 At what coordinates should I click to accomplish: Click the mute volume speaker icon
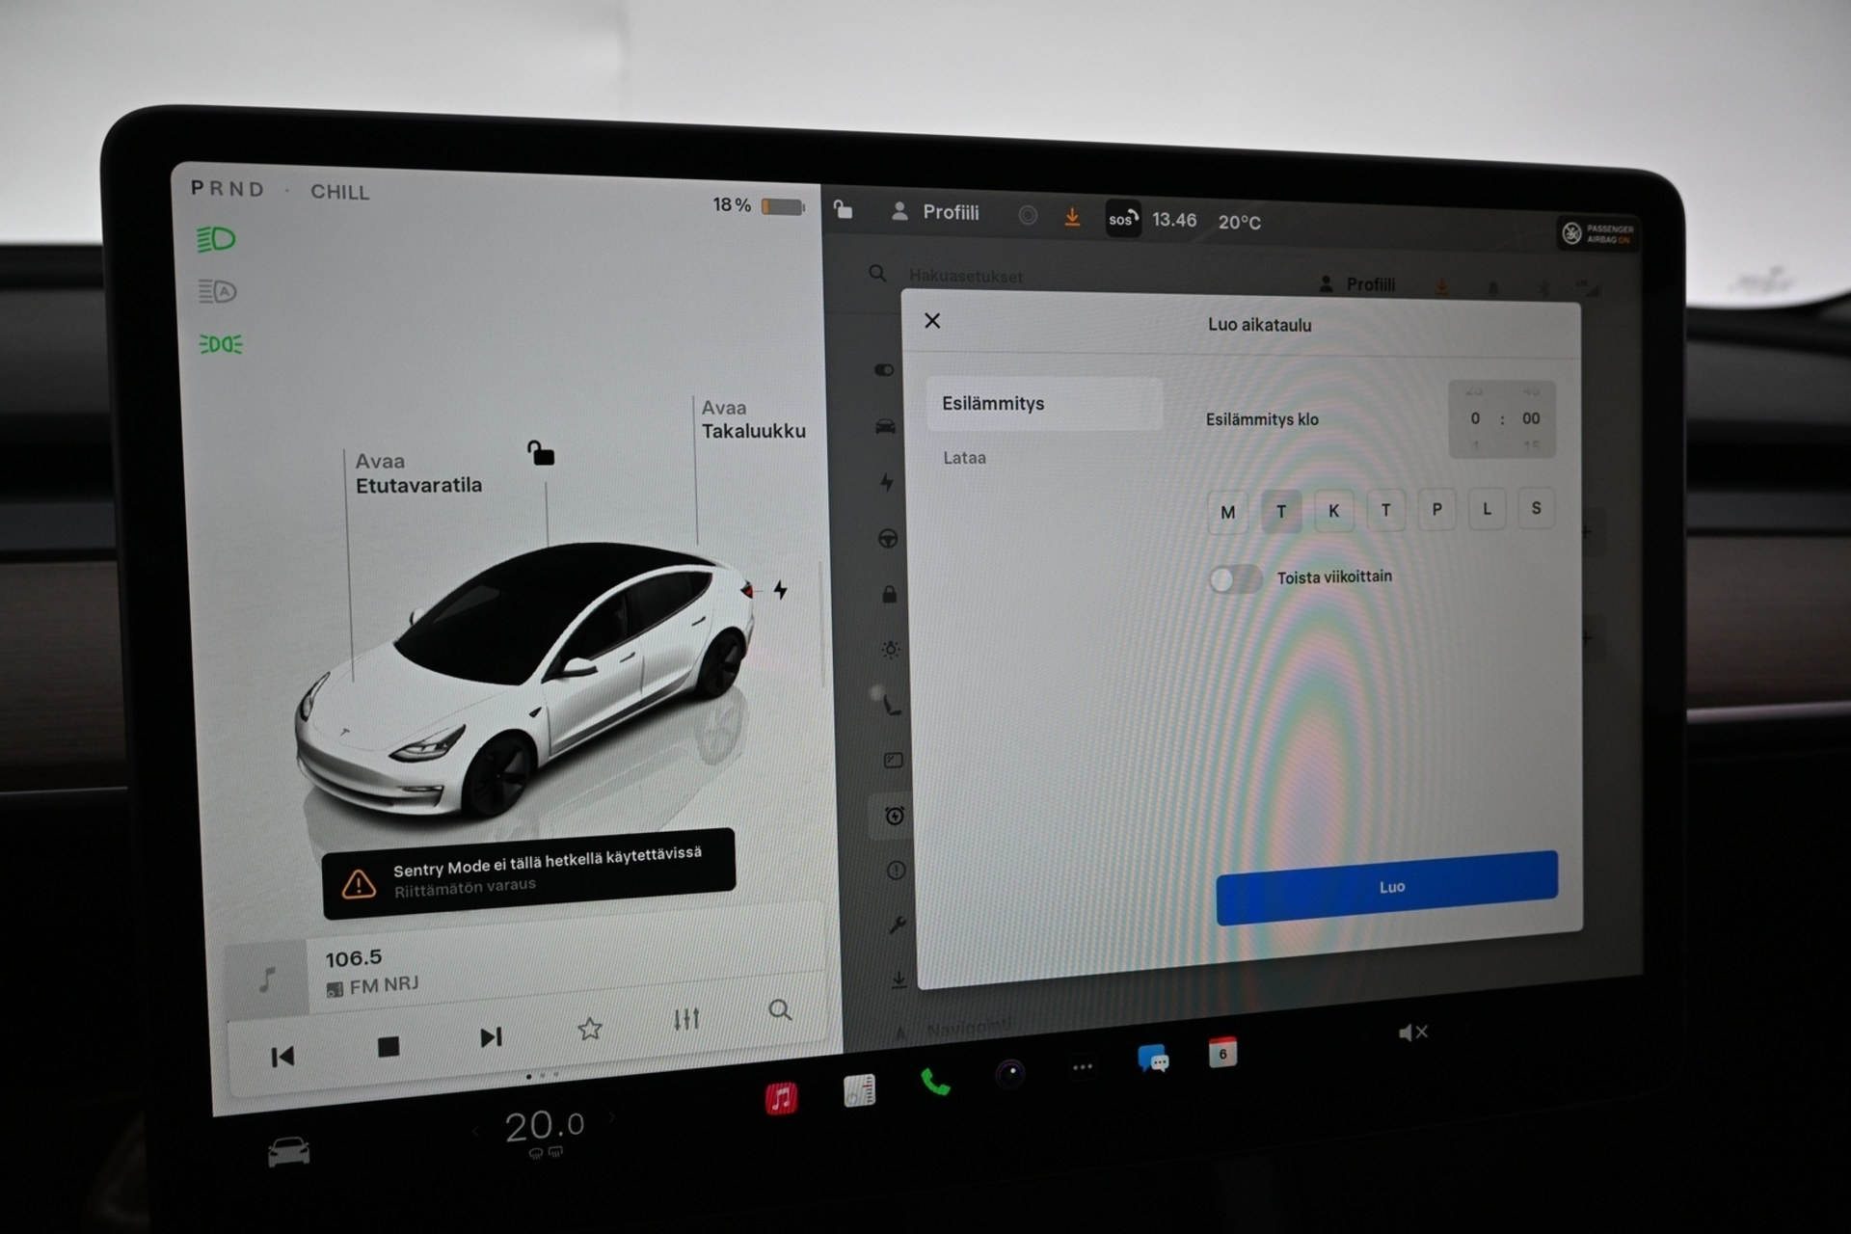pyautogui.click(x=1412, y=1033)
